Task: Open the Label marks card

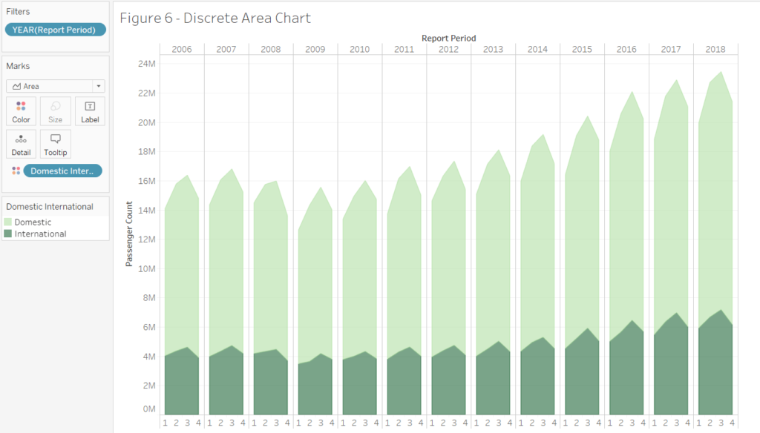Action: click(90, 111)
